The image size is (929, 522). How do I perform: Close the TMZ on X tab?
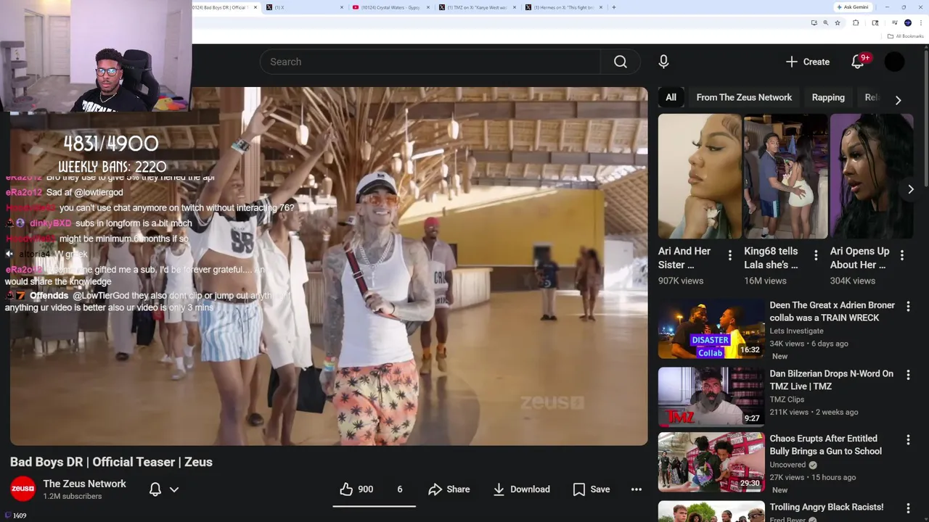click(x=515, y=7)
